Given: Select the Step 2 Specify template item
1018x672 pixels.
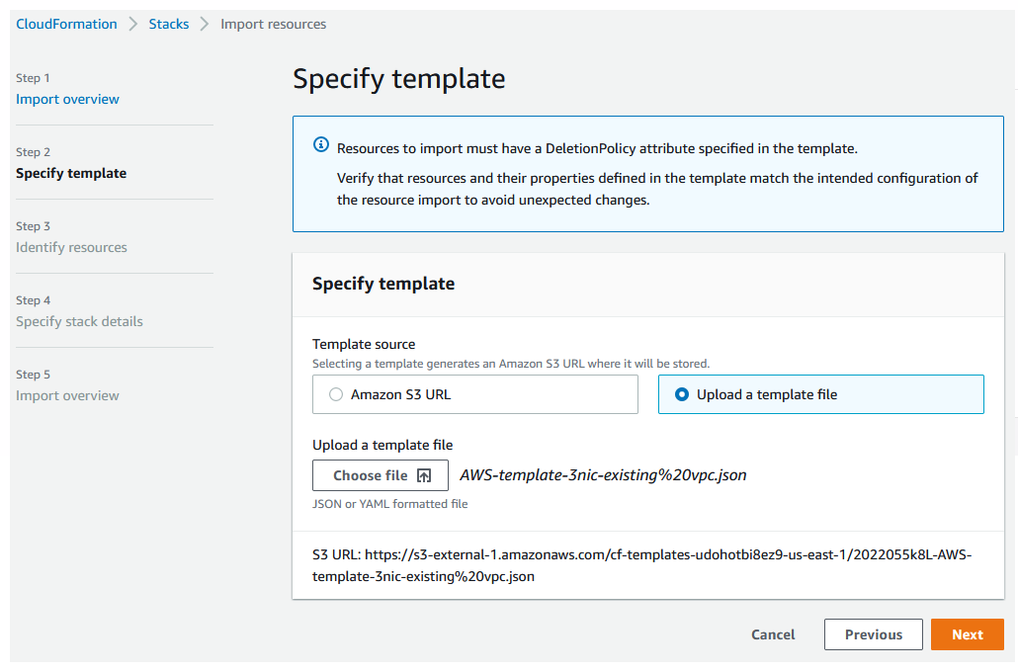Looking at the screenshot, I should click(x=71, y=173).
